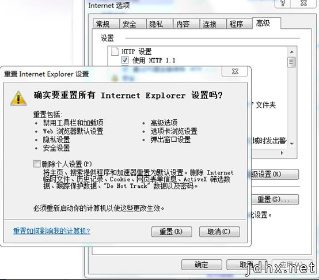The image size is (319, 280).
Task: Close the Internet 选项 window
Action: 303,3
